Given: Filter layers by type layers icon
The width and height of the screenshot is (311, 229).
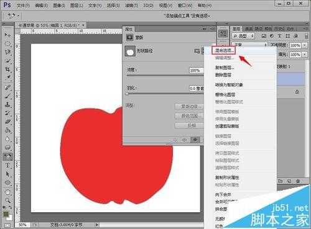Looking at the screenshot, I should (x=279, y=36).
